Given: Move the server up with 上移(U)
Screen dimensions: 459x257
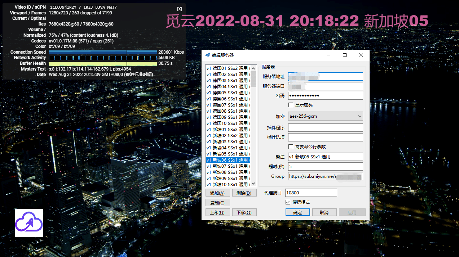Looking at the screenshot, I should pos(217,212).
